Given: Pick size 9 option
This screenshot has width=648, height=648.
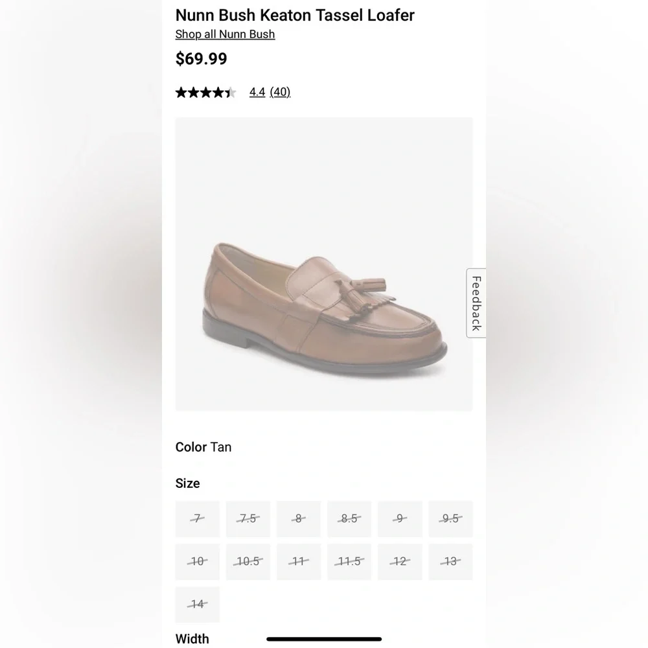Looking at the screenshot, I should coord(400,518).
